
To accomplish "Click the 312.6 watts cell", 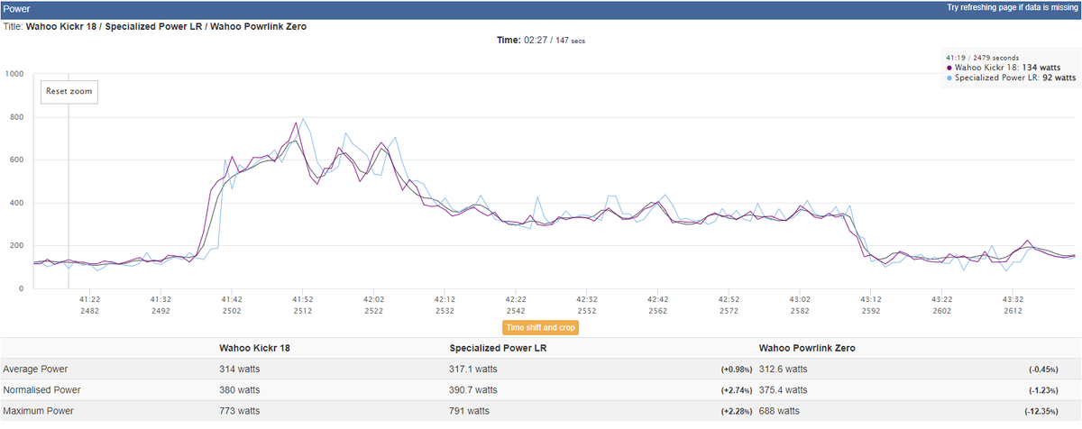I will pos(784,369).
